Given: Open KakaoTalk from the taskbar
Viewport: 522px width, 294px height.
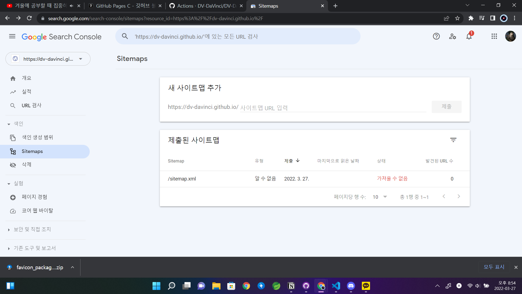Looking at the screenshot, I should click(365, 286).
